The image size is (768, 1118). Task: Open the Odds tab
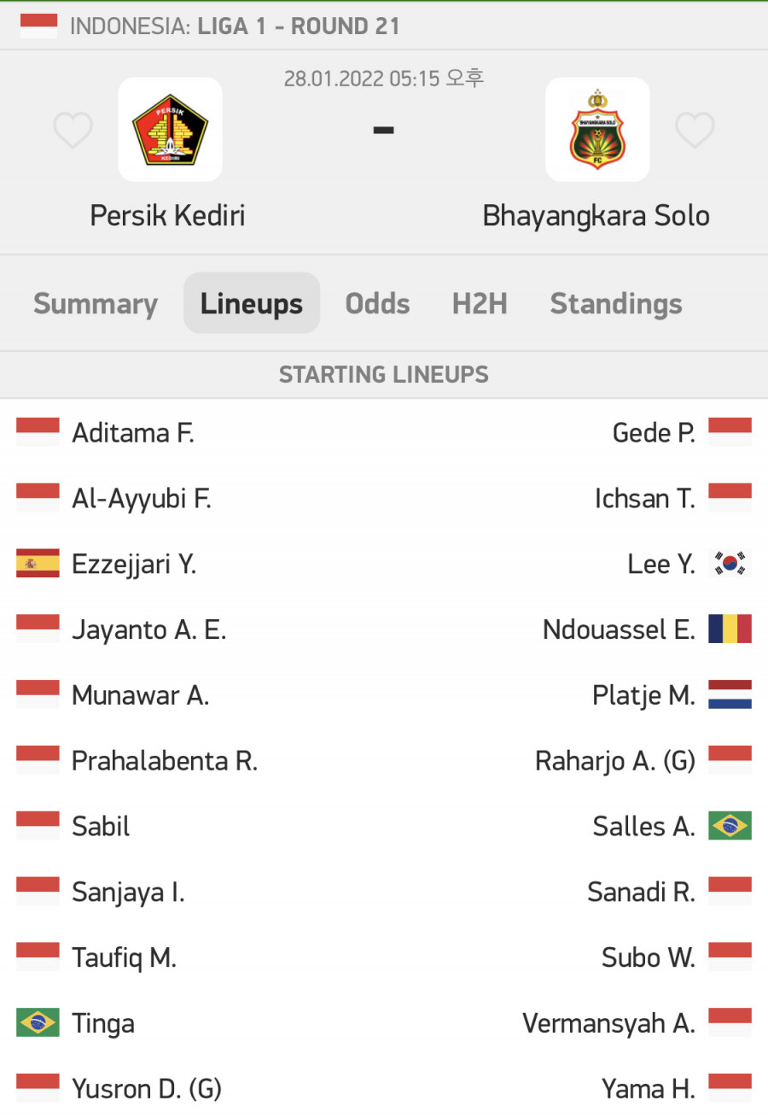tap(377, 303)
